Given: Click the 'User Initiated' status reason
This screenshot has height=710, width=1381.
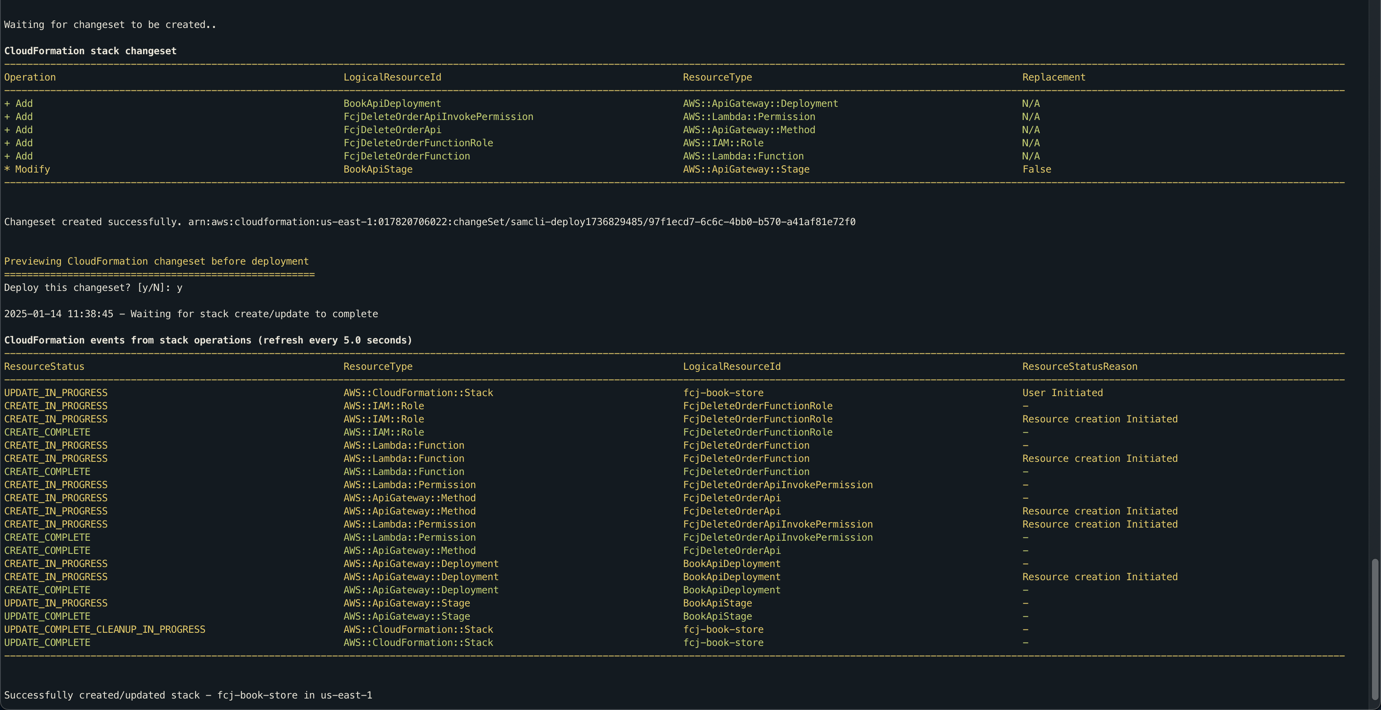Looking at the screenshot, I should pos(1062,393).
